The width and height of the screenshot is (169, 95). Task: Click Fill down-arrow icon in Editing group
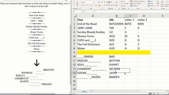pos(158,3)
